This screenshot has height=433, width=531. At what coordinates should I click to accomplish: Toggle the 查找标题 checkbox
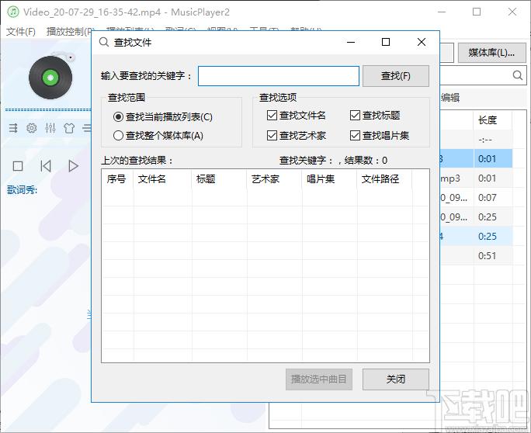355,116
